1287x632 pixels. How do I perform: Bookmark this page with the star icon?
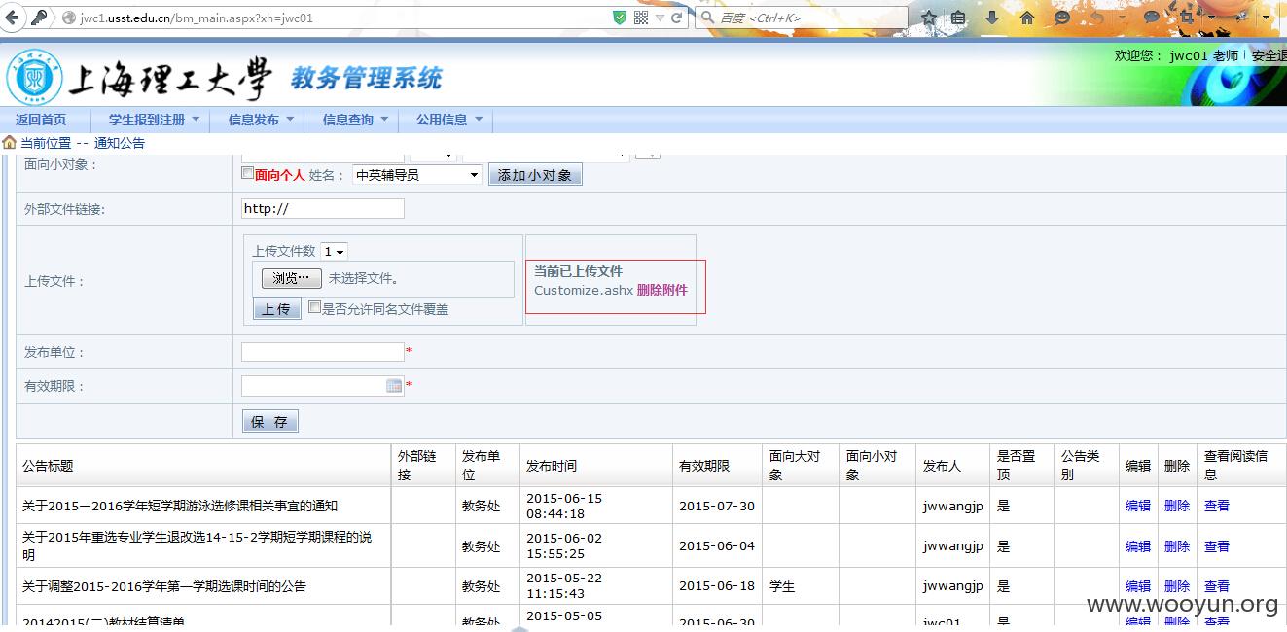pos(929,18)
